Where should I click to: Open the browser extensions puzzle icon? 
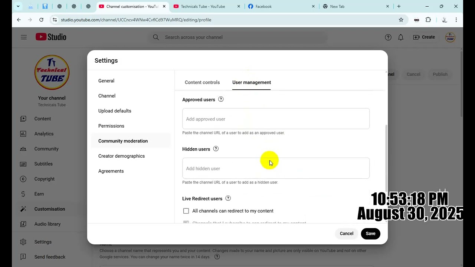coord(428,20)
